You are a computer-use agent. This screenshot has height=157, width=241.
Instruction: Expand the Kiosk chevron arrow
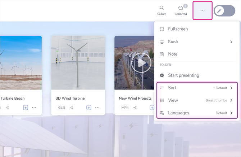tap(231, 42)
